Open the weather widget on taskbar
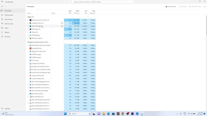The height and width of the screenshot is (116, 207). 7,114
